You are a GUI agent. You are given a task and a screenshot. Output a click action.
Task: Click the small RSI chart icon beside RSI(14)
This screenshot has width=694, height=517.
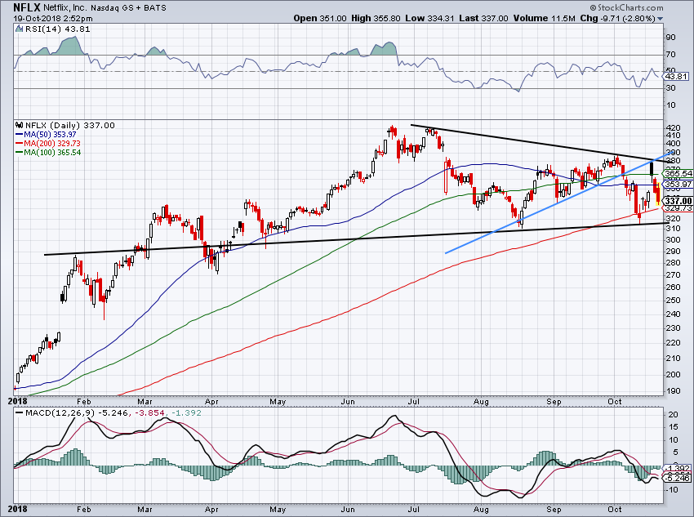[x=19, y=29]
